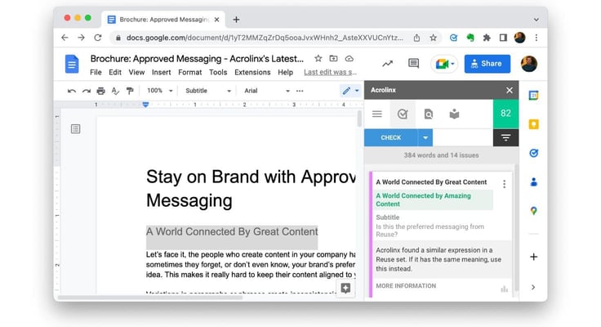Open the zoom 100% dropdown
The height and width of the screenshot is (327, 601).
(x=160, y=91)
